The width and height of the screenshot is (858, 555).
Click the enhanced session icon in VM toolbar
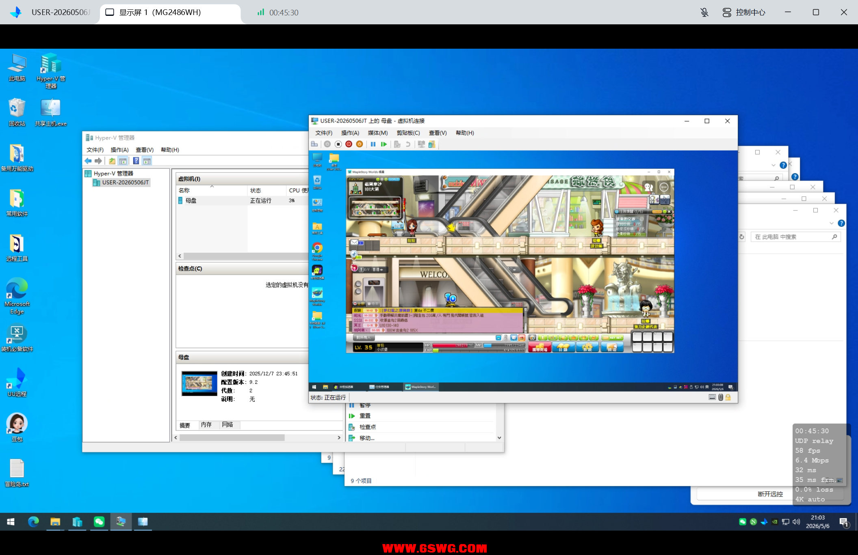coord(432,144)
